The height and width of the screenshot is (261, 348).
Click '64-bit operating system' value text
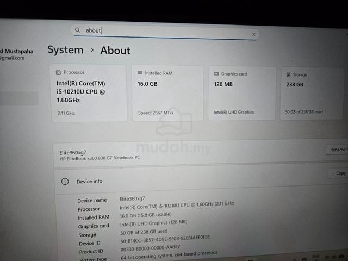169,256
